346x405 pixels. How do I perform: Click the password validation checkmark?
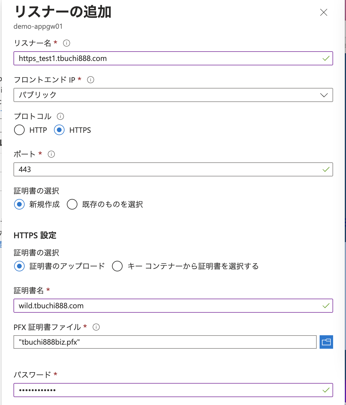click(x=325, y=390)
